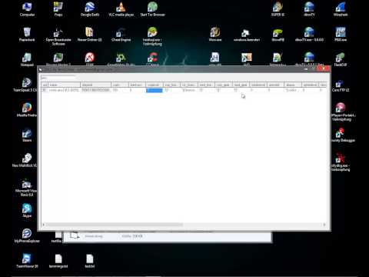
Task: Select the dboxTV.exe - 5.8.0.0 shortcut
Action: point(309,35)
